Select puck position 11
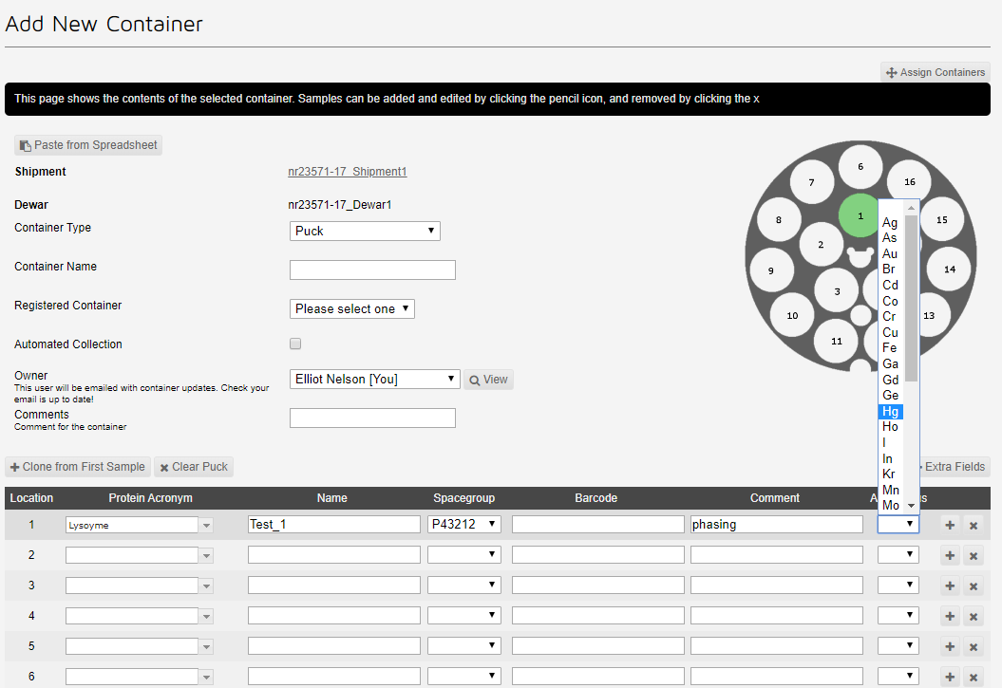The width and height of the screenshot is (1002, 688). pos(837,341)
